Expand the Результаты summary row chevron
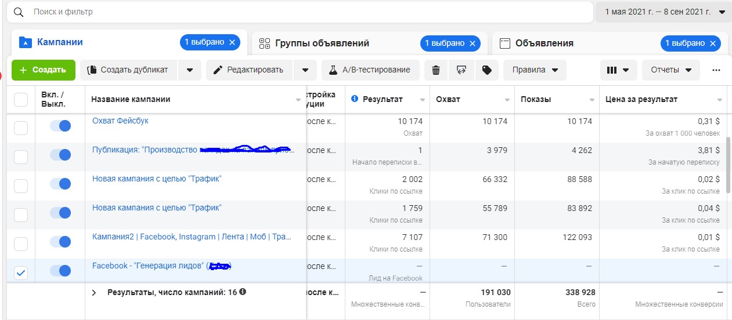The image size is (732, 320). pyautogui.click(x=94, y=293)
